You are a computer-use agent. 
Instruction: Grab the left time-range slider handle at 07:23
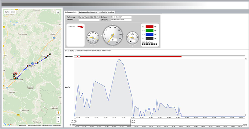(x=76, y=121)
